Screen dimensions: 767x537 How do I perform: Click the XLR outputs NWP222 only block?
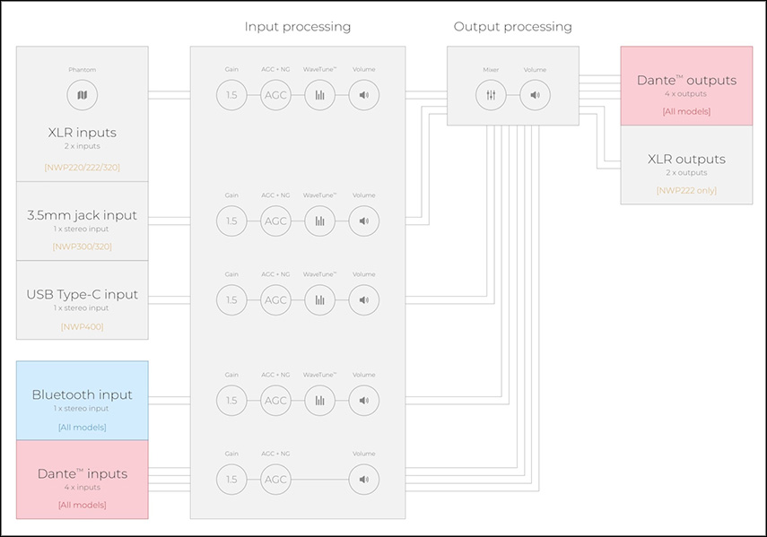point(686,165)
